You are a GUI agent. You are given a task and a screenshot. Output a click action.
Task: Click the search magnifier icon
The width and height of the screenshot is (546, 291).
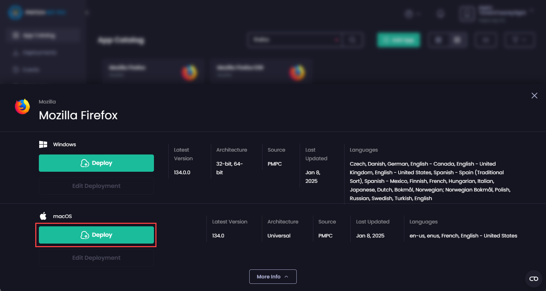click(352, 40)
